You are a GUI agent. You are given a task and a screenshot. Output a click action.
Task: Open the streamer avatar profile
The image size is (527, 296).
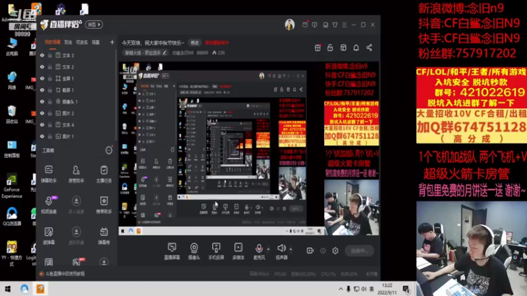click(290, 24)
